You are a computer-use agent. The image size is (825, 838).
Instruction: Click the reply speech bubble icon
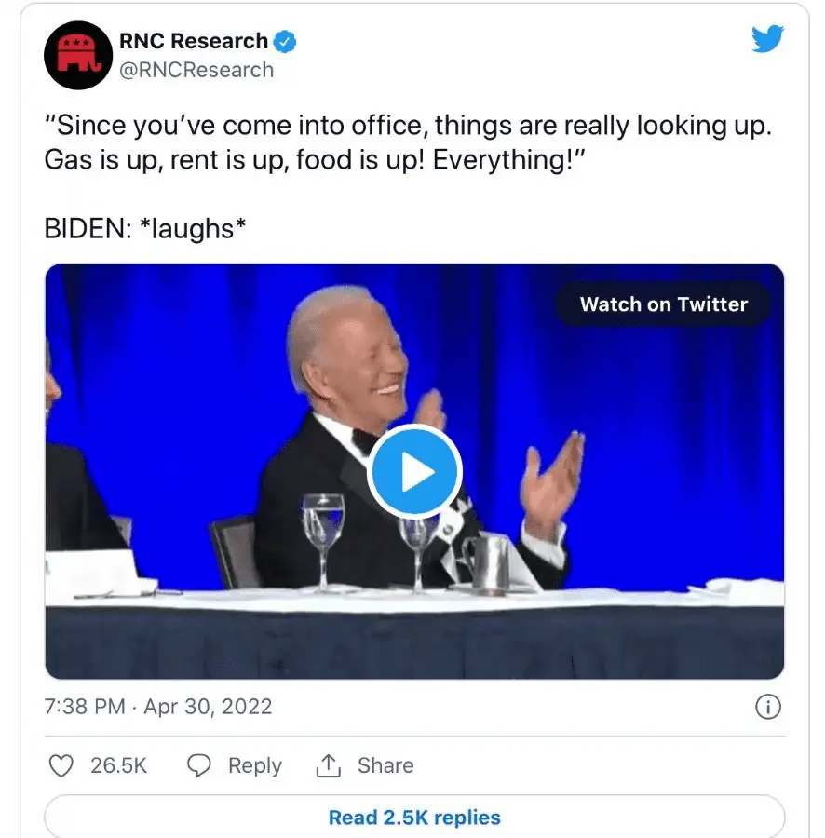199,765
